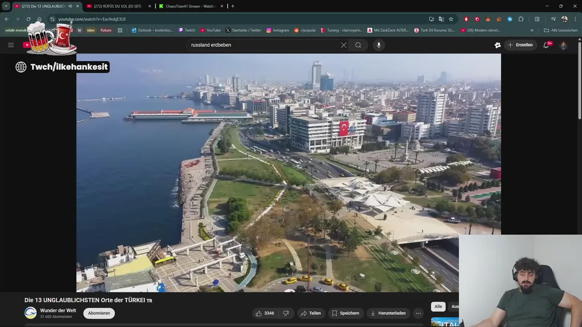This screenshot has width=582, height=327.
Task: Open the Tureng bookmark
Action: click(x=341, y=30)
